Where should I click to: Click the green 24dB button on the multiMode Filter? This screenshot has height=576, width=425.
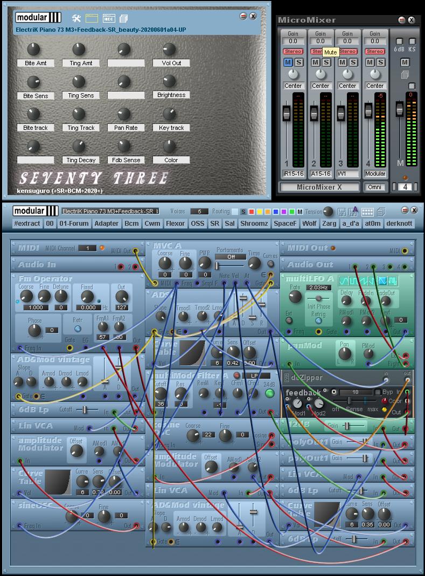[x=270, y=393]
